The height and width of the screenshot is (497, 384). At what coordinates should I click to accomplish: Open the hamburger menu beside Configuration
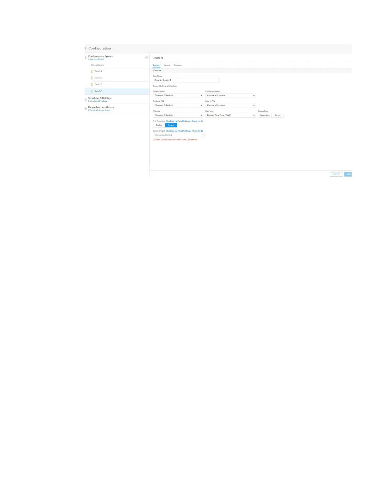click(x=85, y=48)
